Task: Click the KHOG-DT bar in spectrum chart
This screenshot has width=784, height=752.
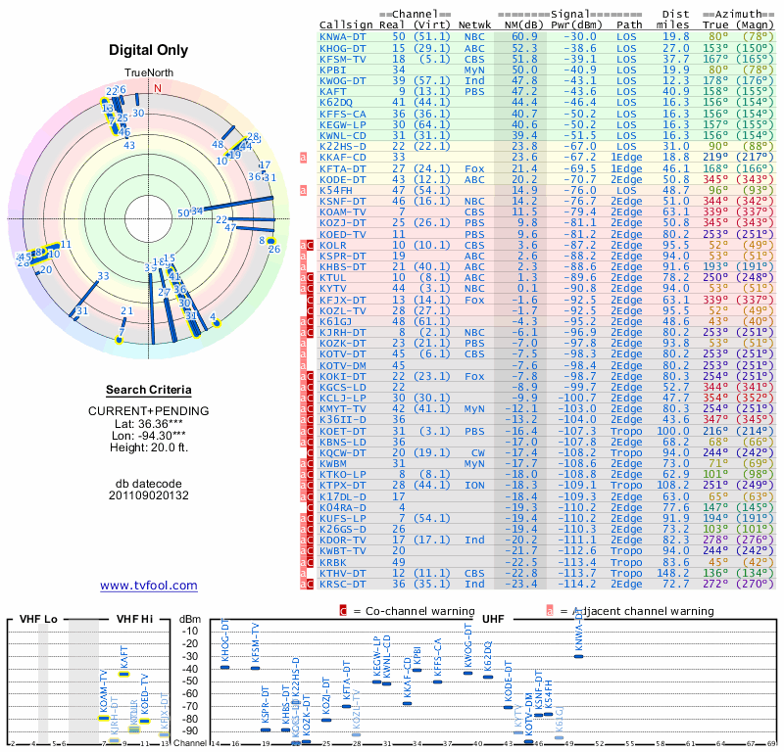Action: click(x=225, y=667)
